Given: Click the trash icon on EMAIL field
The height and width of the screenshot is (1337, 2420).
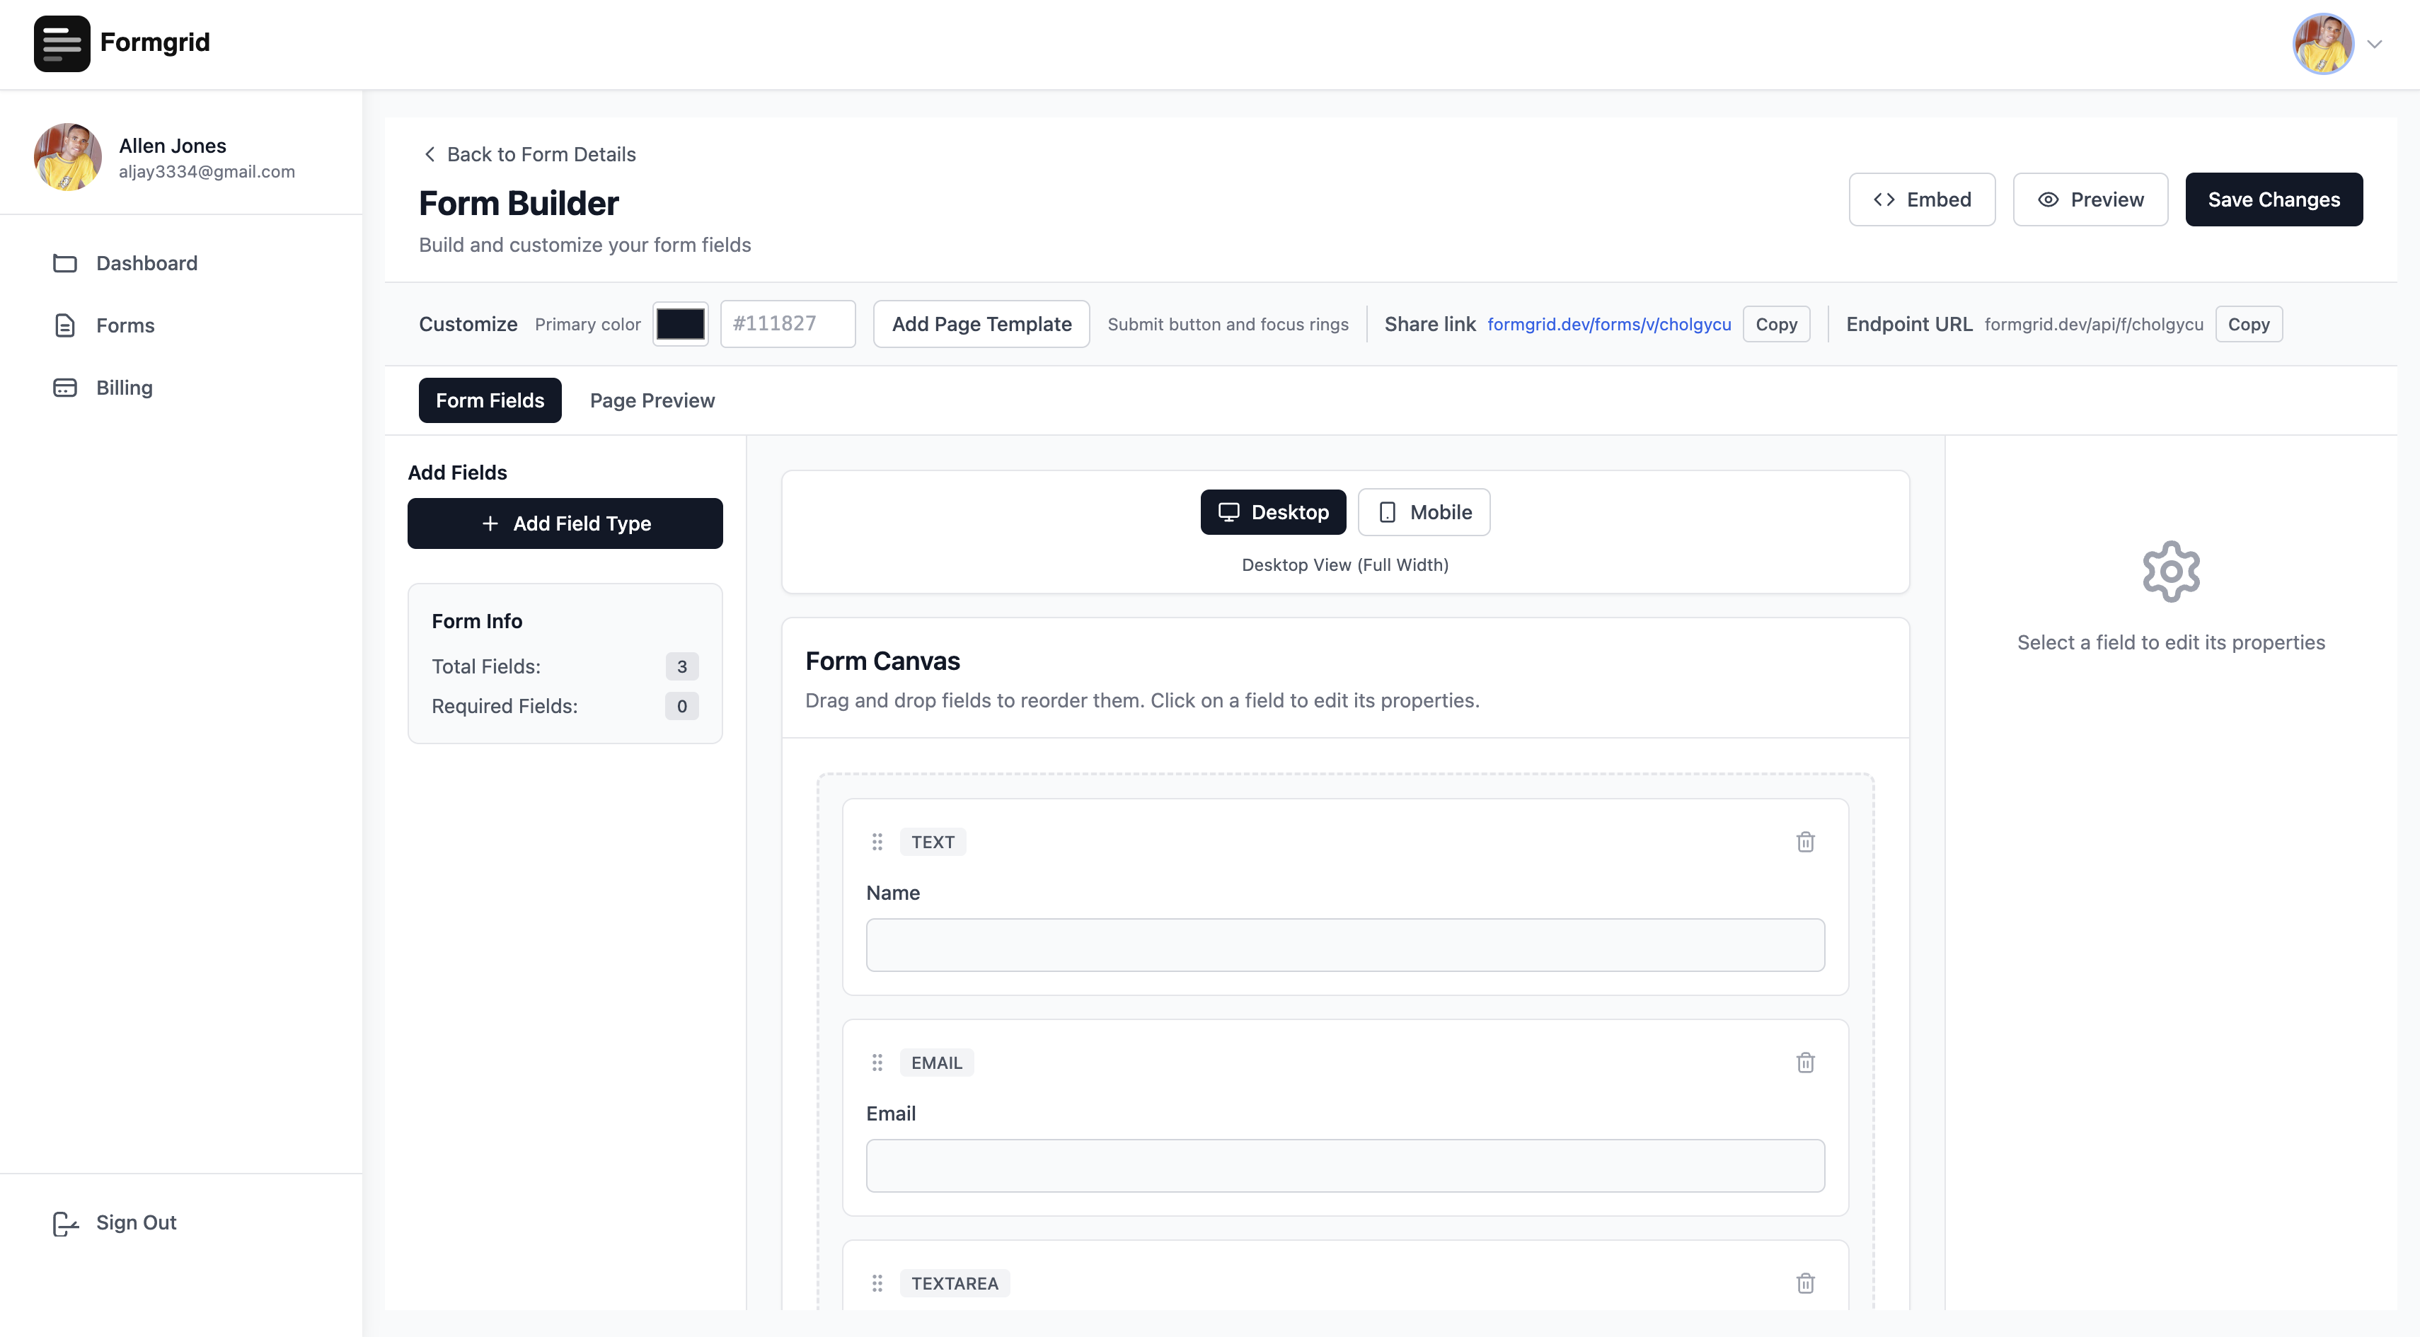Looking at the screenshot, I should click(x=1804, y=1062).
